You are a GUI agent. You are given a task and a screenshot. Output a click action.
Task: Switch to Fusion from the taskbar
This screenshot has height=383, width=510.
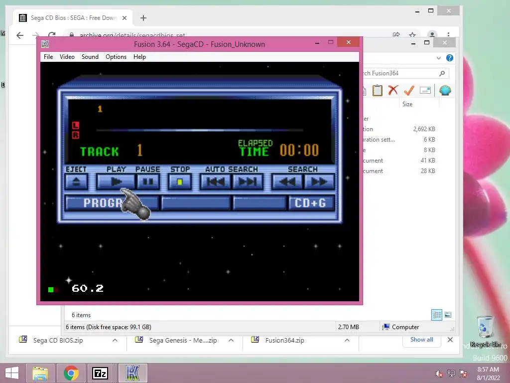[x=132, y=373]
